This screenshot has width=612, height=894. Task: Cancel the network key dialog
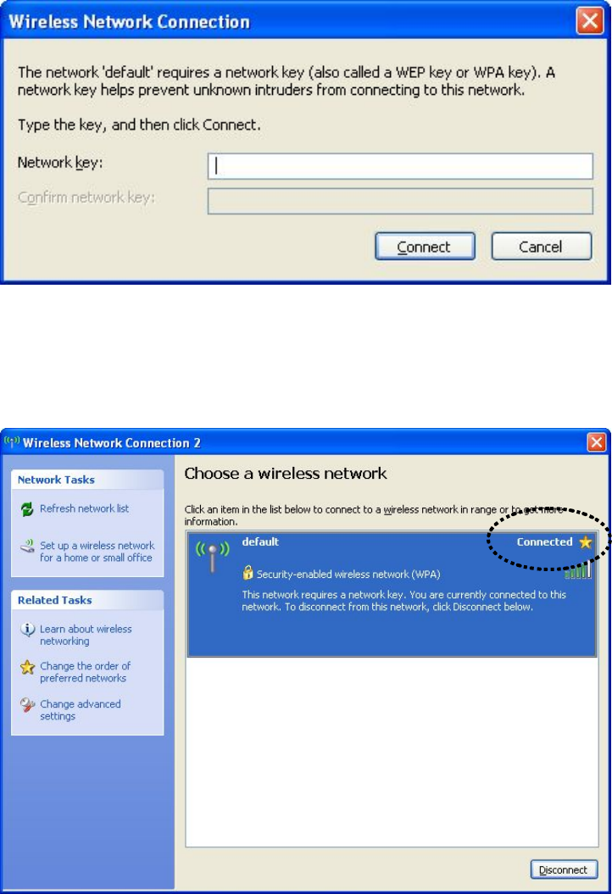coord(542,247)
